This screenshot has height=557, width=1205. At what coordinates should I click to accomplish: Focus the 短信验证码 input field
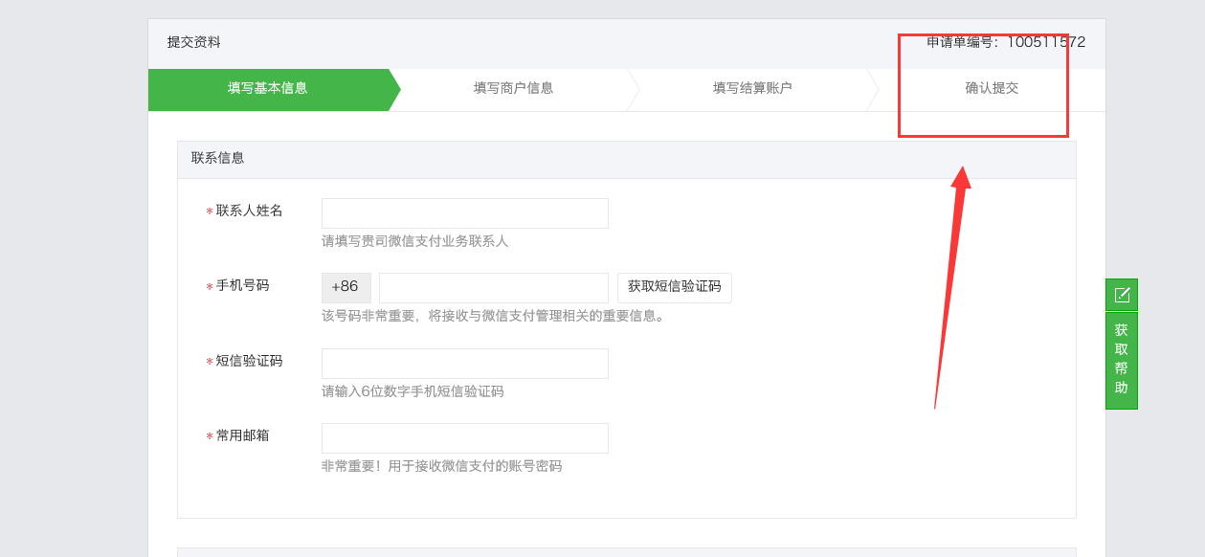coord(465,364)
